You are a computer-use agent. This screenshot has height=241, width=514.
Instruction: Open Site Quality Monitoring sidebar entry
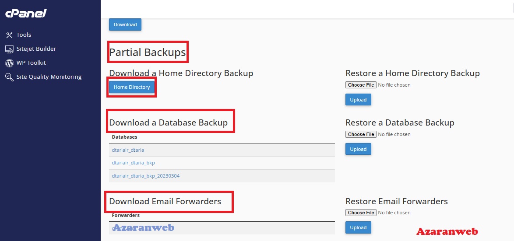pos(49,77)
